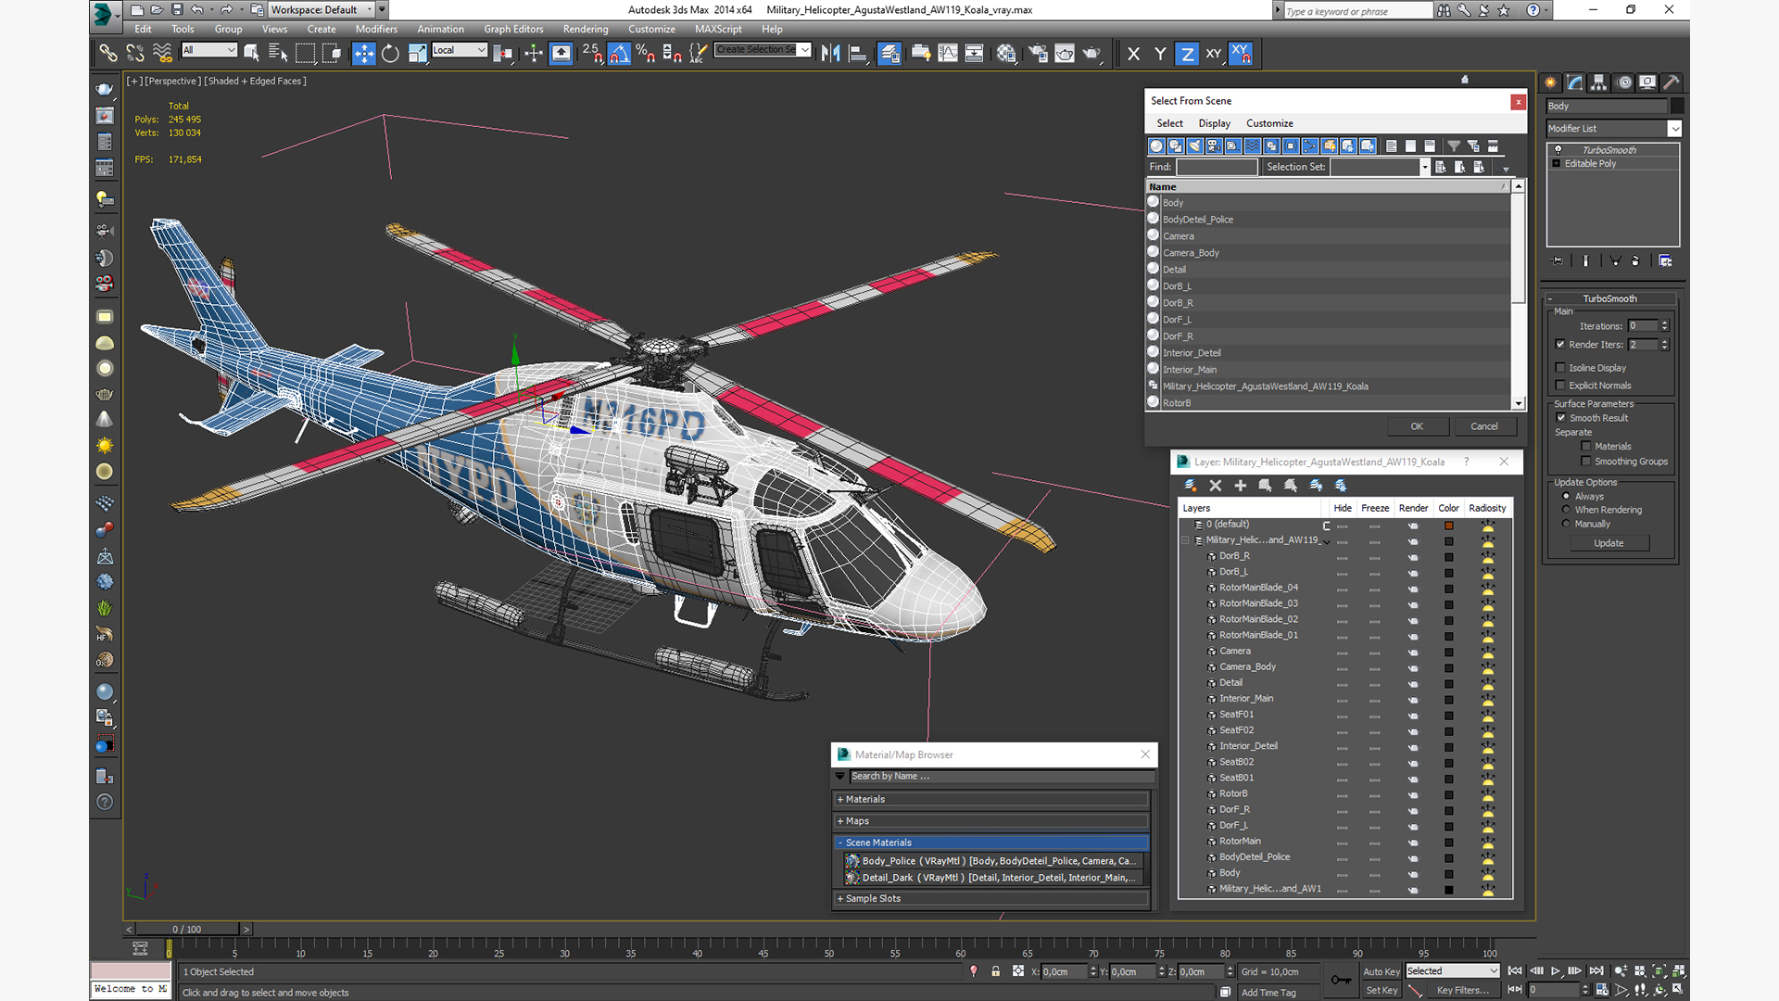1779x1001 pixels.
Task: Toggle the key mode key icon
Action: point(1341,980)
